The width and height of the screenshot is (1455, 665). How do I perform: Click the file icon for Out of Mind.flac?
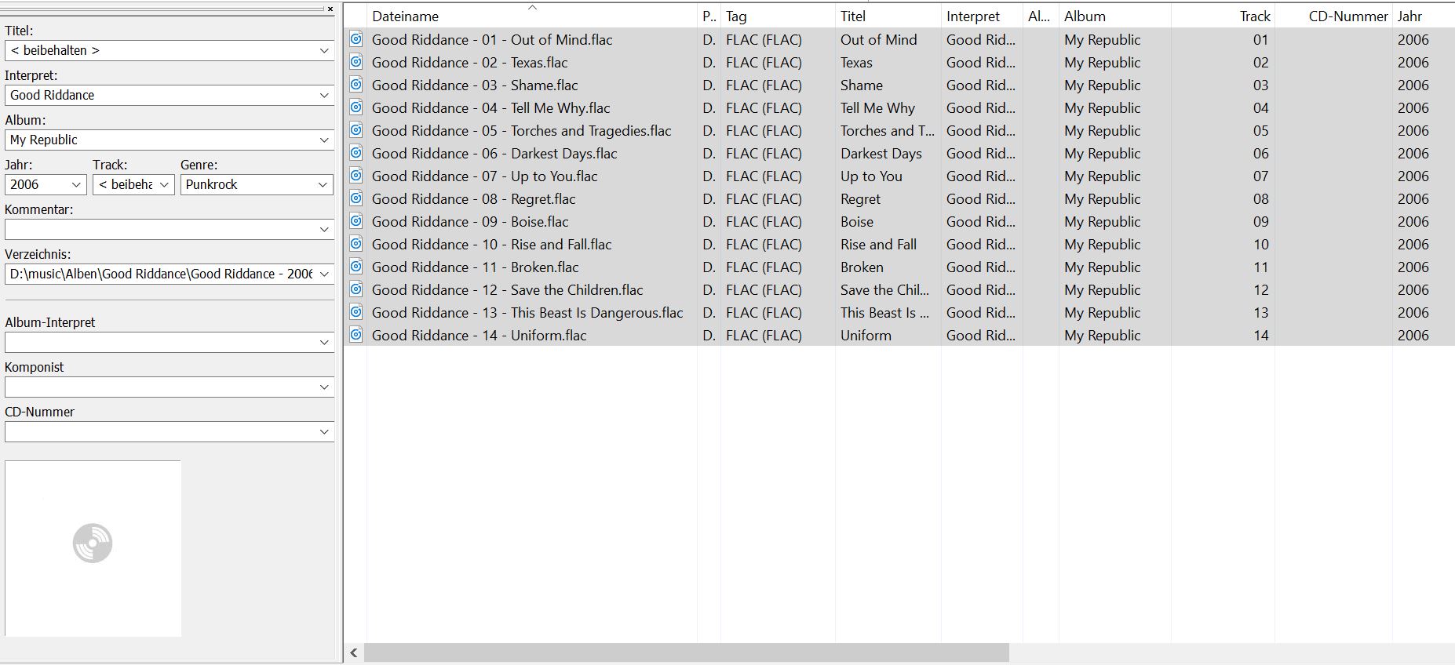click(356, 39)
